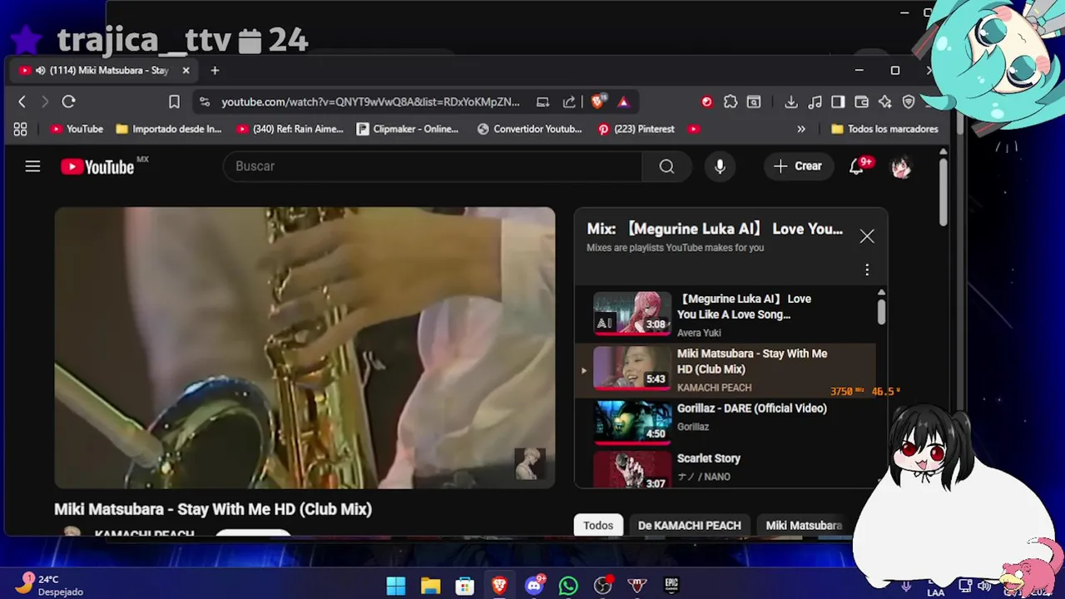Screen dimensions: 1065x599
Task: Open the weather widget showing 24°C
Action: (50, 585)
